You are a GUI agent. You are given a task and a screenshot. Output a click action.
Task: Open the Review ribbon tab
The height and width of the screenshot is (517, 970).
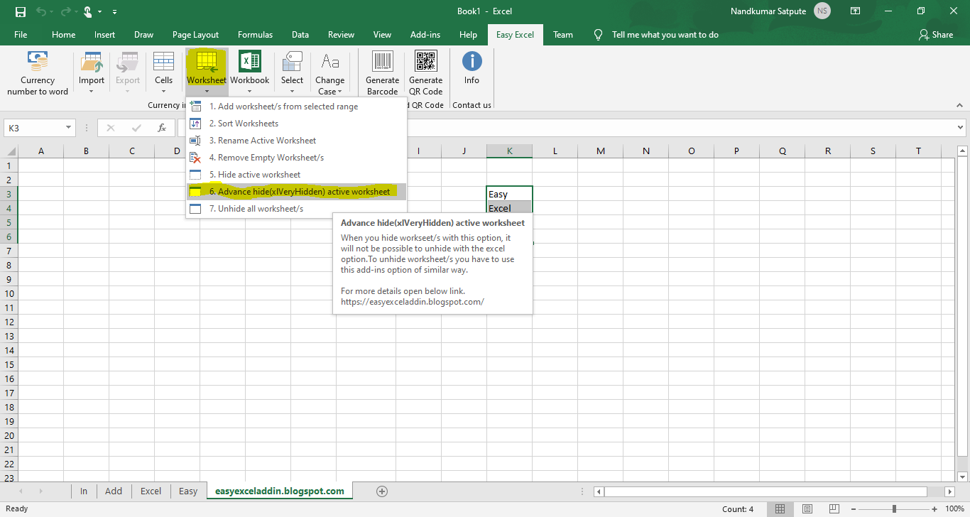[x=341, y=34]
